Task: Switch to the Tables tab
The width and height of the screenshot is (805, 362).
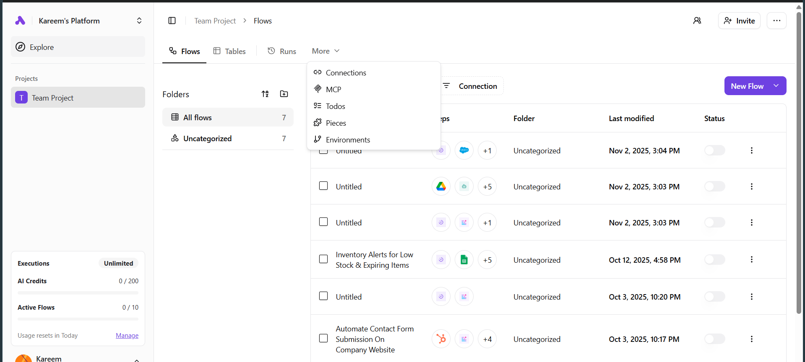Action: click(229, 51)
